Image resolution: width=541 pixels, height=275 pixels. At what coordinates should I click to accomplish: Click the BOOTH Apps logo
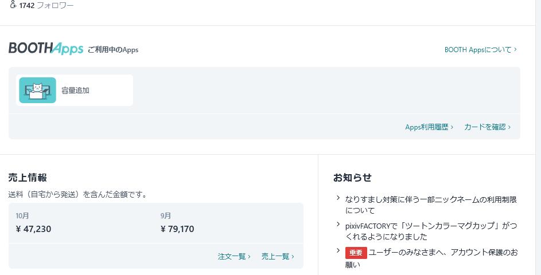coord(46,49)
